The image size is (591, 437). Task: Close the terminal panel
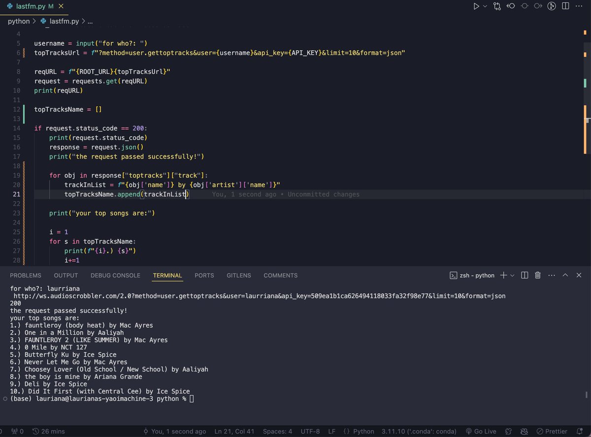coord(579,275)
